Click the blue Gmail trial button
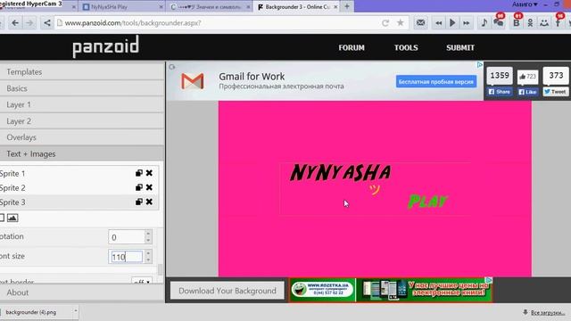Image resolution: width=571 pixels, height=321 pixels. tap(436, 81)
